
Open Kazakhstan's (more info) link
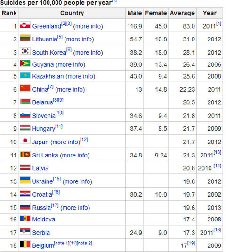tap(81, 76)
